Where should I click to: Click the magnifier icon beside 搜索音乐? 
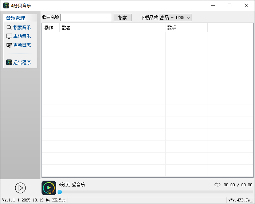click(x=9, y=27)
